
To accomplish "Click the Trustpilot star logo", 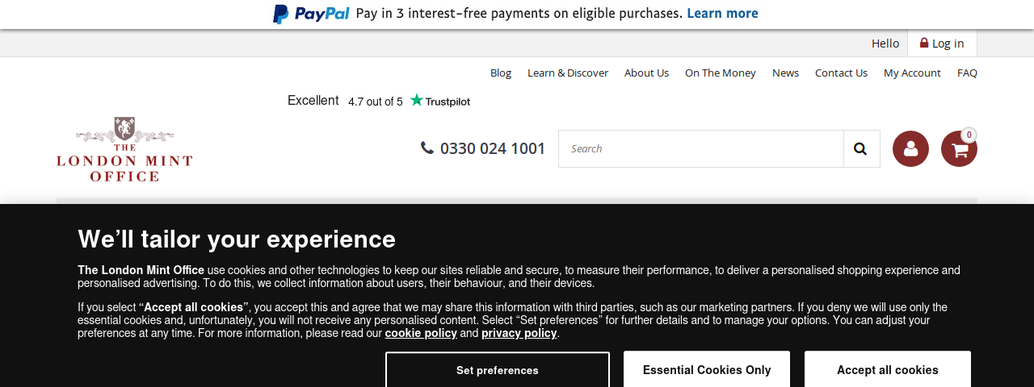I will click(439, 101).
